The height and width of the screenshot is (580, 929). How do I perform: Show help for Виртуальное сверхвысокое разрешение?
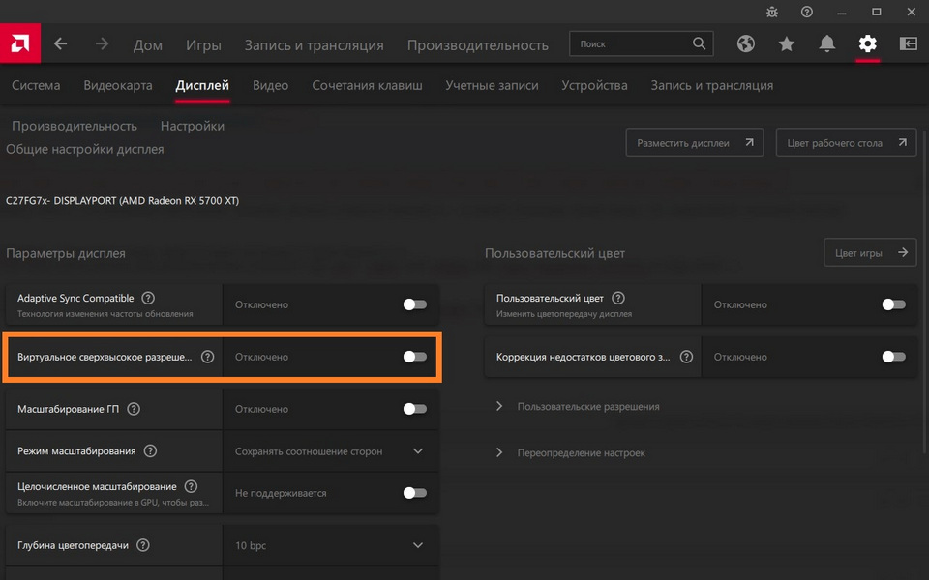pyautogui.click(x=207, y=357)
